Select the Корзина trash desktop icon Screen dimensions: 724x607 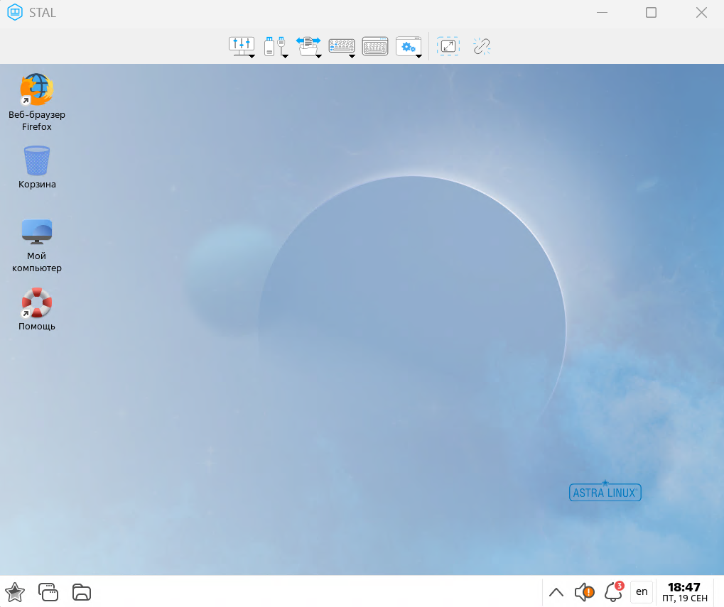(37, 160)
